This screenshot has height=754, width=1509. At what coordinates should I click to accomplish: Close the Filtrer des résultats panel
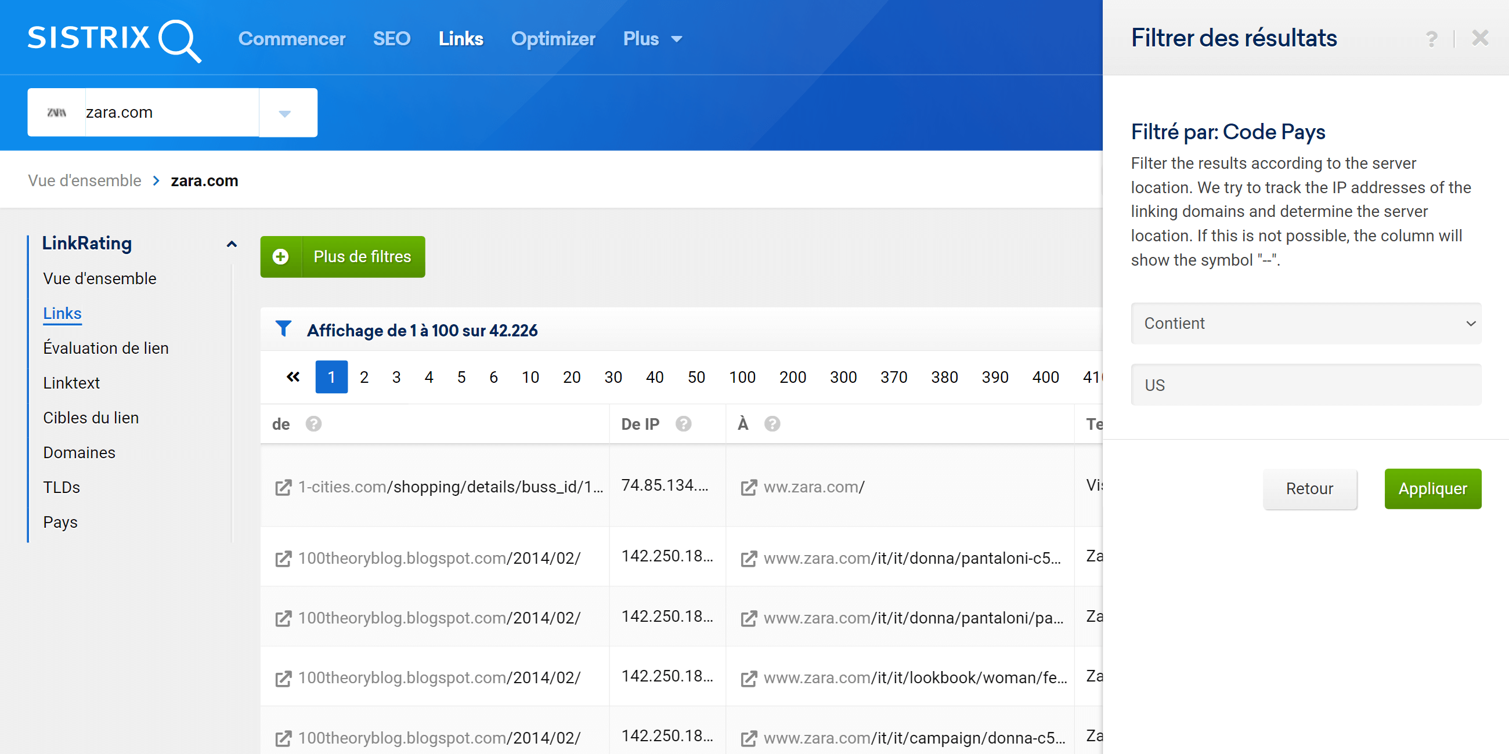(1480, 38)
